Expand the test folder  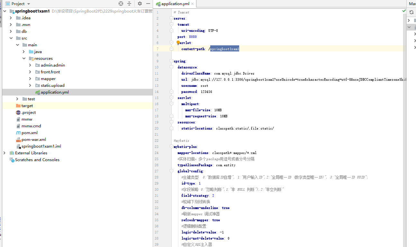click(x=17, y=99)
